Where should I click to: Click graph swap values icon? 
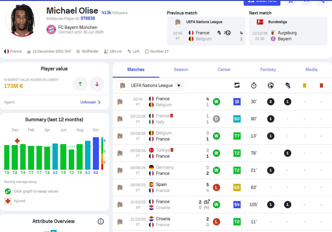[x=8, y=191]
